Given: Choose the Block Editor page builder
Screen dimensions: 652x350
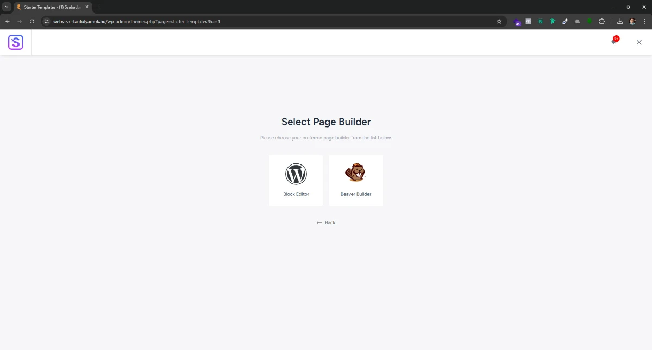Looking at the screenshot, I should pos(296,180).
